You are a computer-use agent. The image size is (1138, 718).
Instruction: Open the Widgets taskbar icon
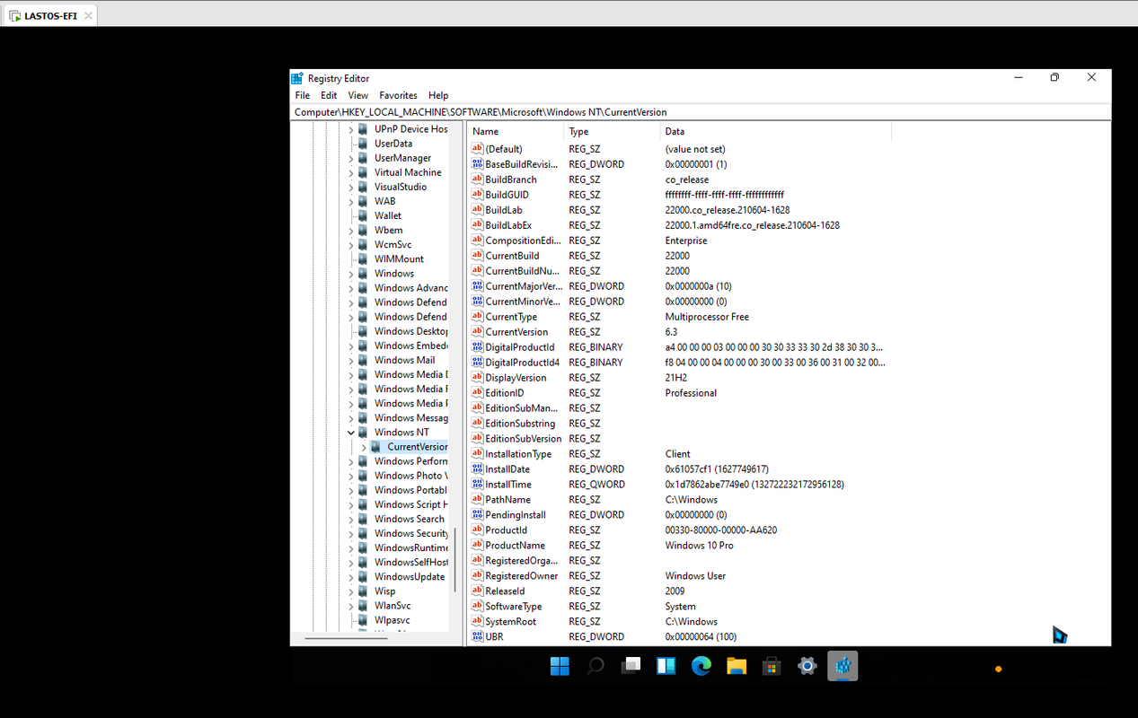pos(666,666)
